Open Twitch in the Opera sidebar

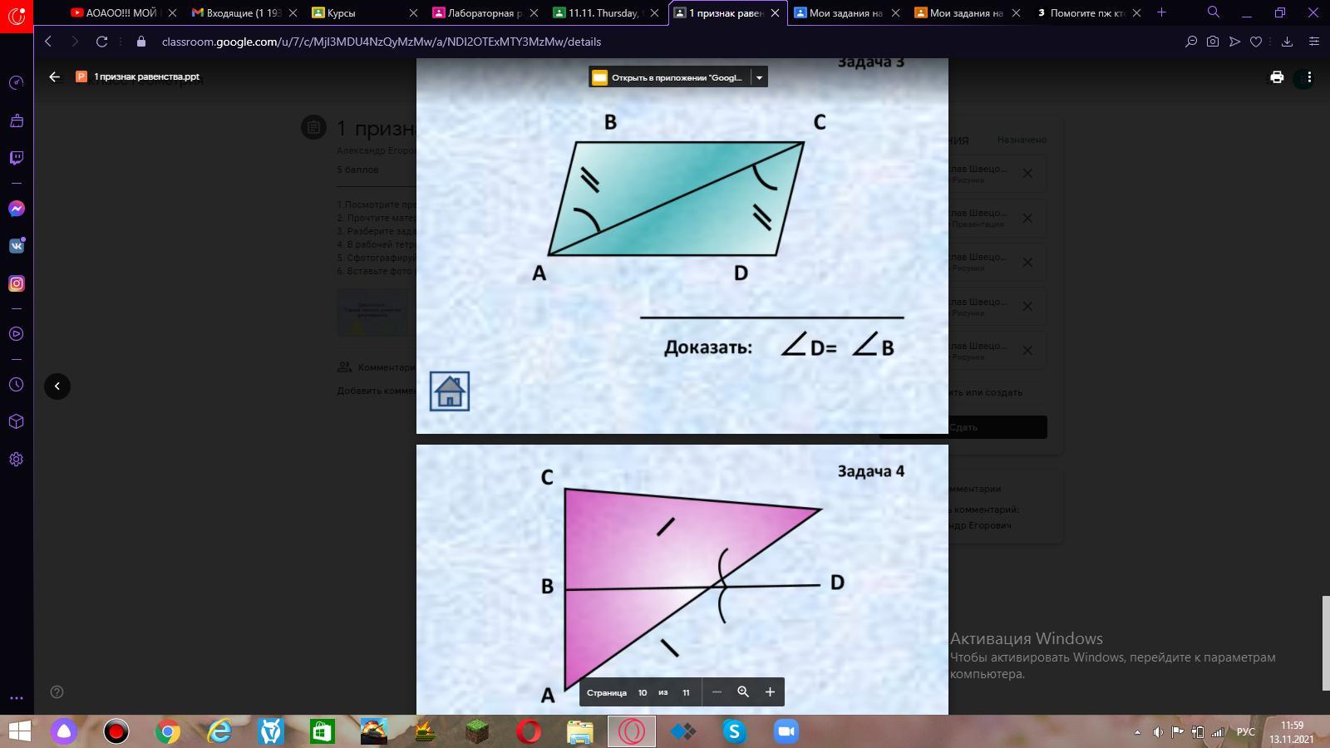[x=16, y=158]
